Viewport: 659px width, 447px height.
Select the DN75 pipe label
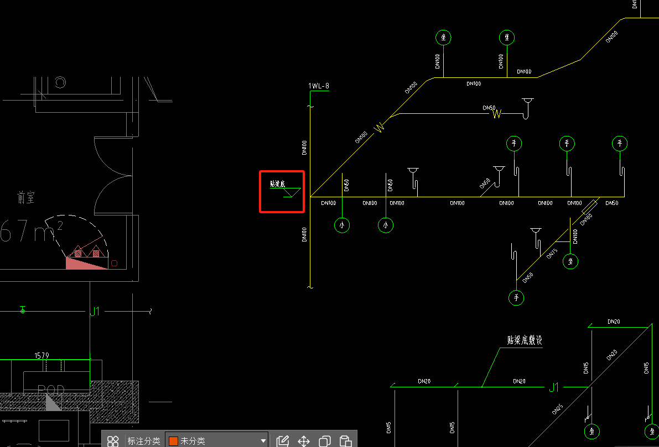552,254
